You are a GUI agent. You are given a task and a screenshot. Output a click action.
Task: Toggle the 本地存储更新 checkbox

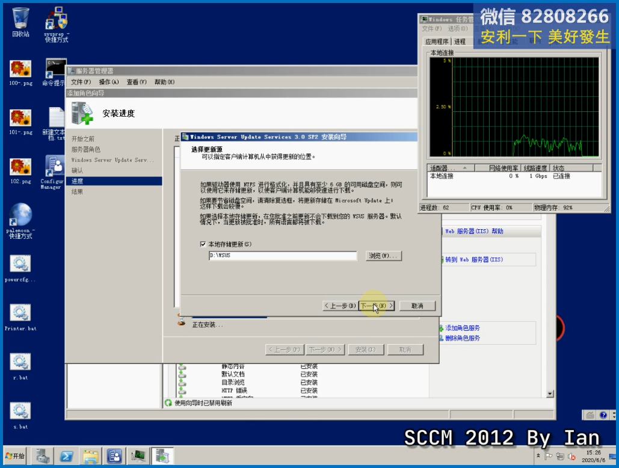tap(203, 244)
